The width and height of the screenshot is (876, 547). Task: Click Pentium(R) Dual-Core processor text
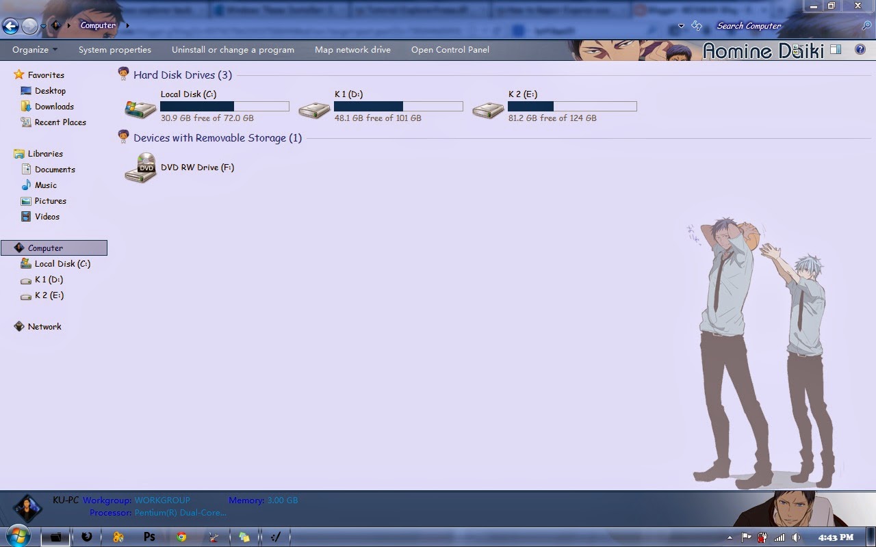click(x=180, y=513)
